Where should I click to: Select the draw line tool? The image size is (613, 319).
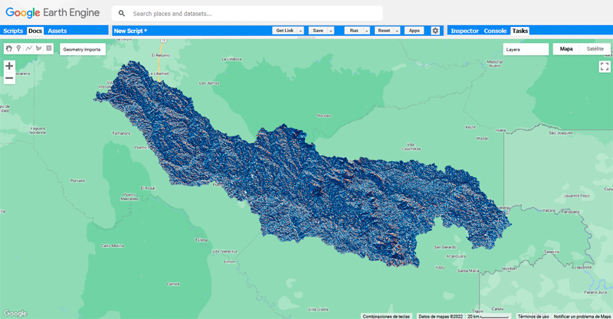click(x=28, y=49)
